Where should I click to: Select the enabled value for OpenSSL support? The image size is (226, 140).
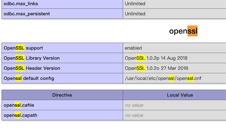(x=133, y=48)
